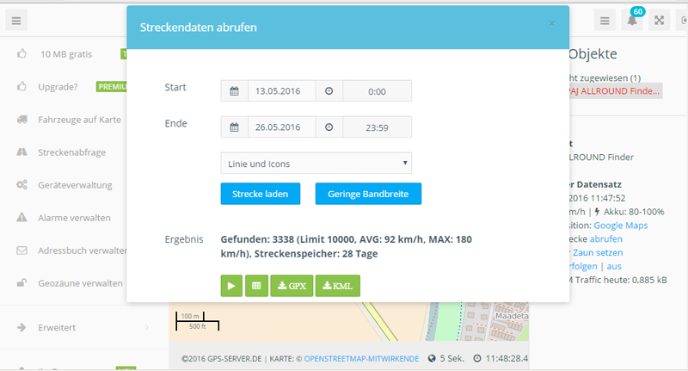Click the Strecke laden button
688x371 pixels.
tap(260, 195)
